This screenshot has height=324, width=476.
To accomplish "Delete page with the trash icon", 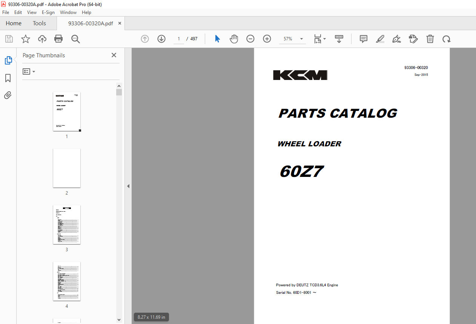I will point(430,39).
